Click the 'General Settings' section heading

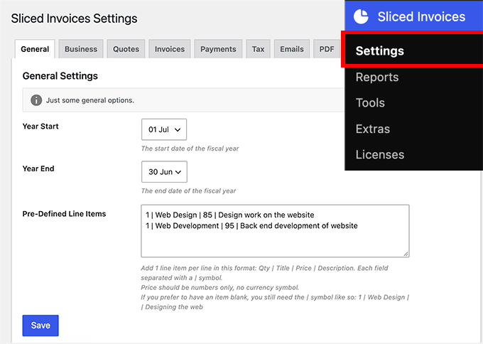coord(60,76)
